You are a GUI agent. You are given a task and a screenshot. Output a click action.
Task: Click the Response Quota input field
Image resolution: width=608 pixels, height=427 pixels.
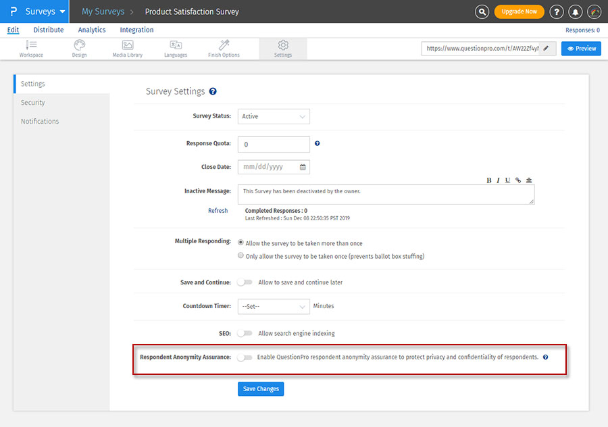(x=274, y=145)
